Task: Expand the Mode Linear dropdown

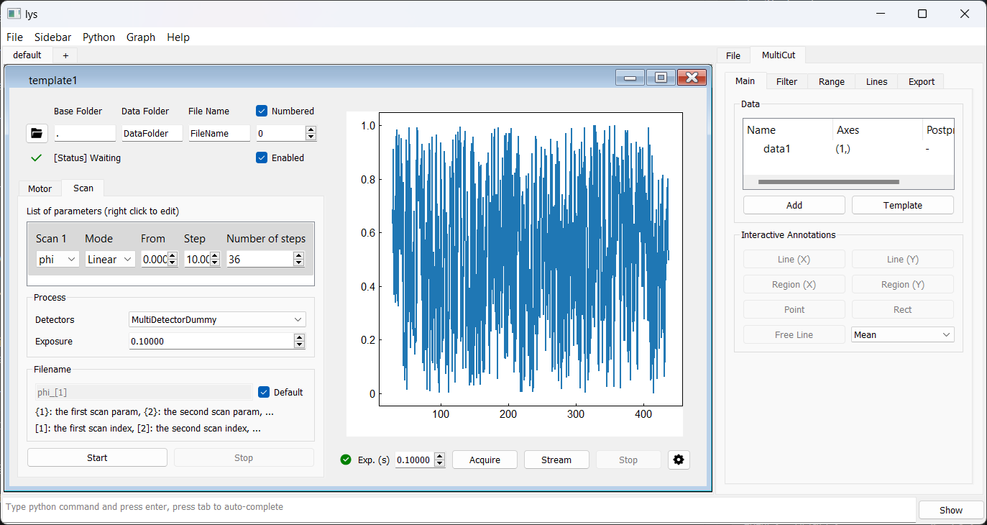Action: click(x=110, y=260)
